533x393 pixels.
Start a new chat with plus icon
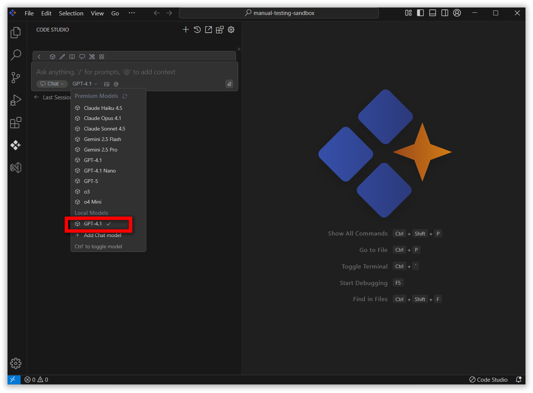click(x=186, y=30)
